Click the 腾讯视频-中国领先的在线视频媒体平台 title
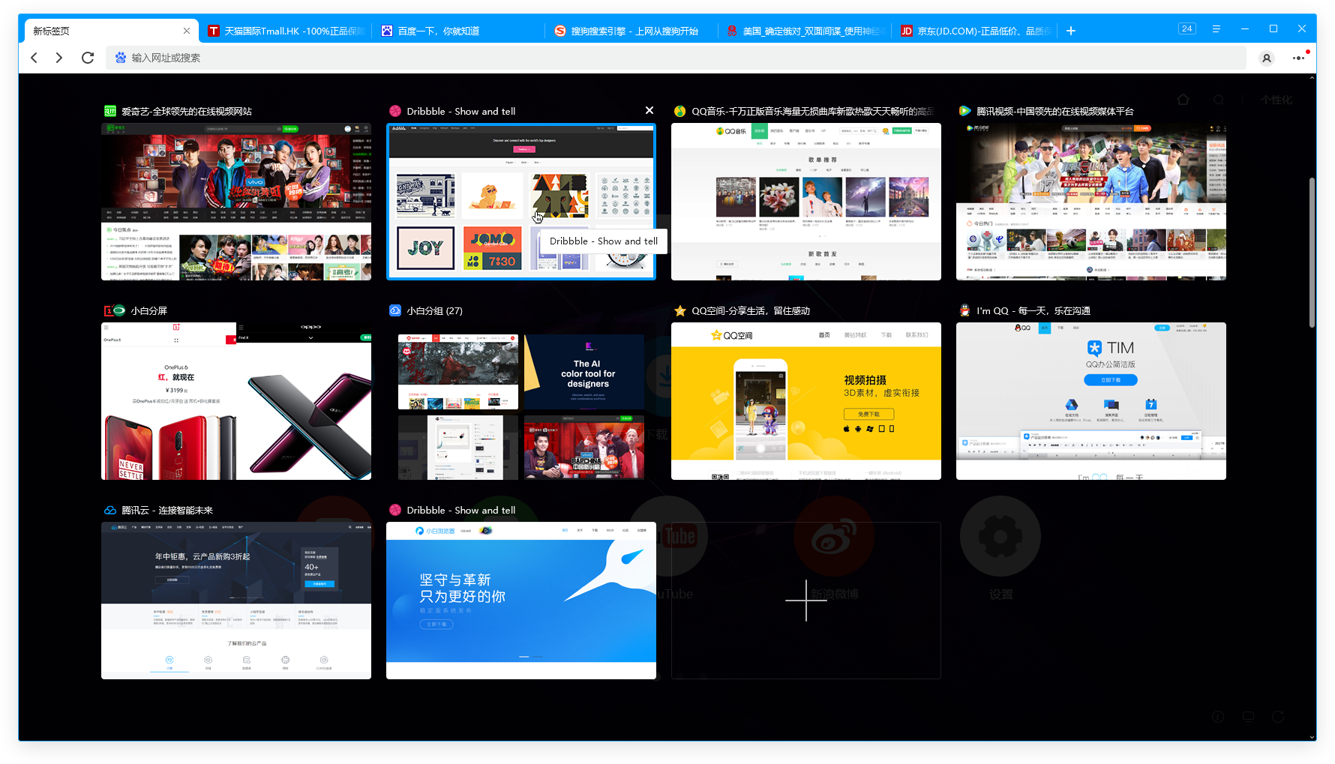This screenshot has width=1335, height=764. click(1055, 111)
